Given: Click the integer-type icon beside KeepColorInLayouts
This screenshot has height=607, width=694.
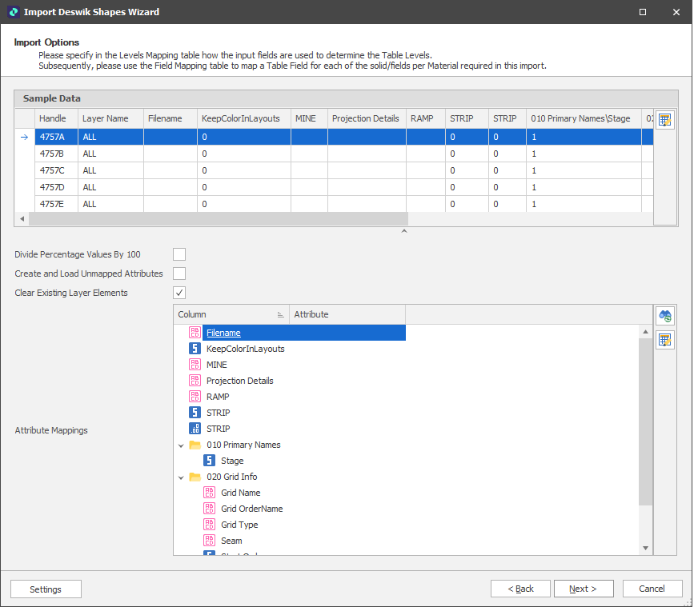Looking at the screenshot, I should pos(195,349).
